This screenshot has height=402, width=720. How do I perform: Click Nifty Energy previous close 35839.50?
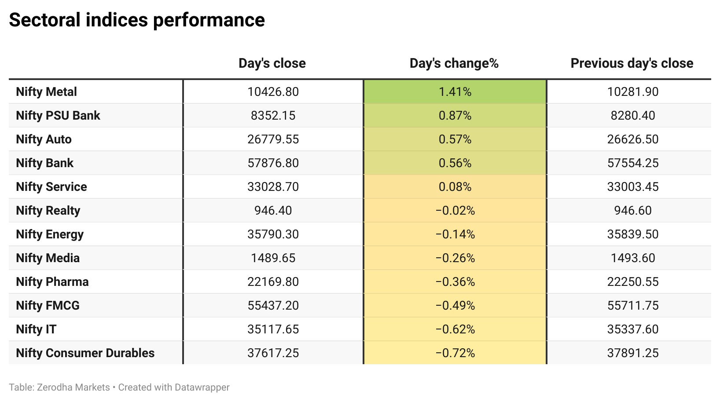click(633, 234)
